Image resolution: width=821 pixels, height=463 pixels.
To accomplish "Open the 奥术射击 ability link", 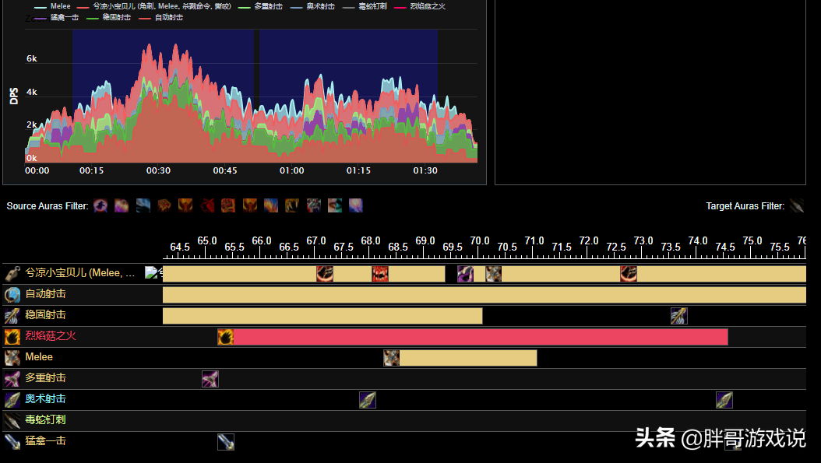I will coord(45,399).
